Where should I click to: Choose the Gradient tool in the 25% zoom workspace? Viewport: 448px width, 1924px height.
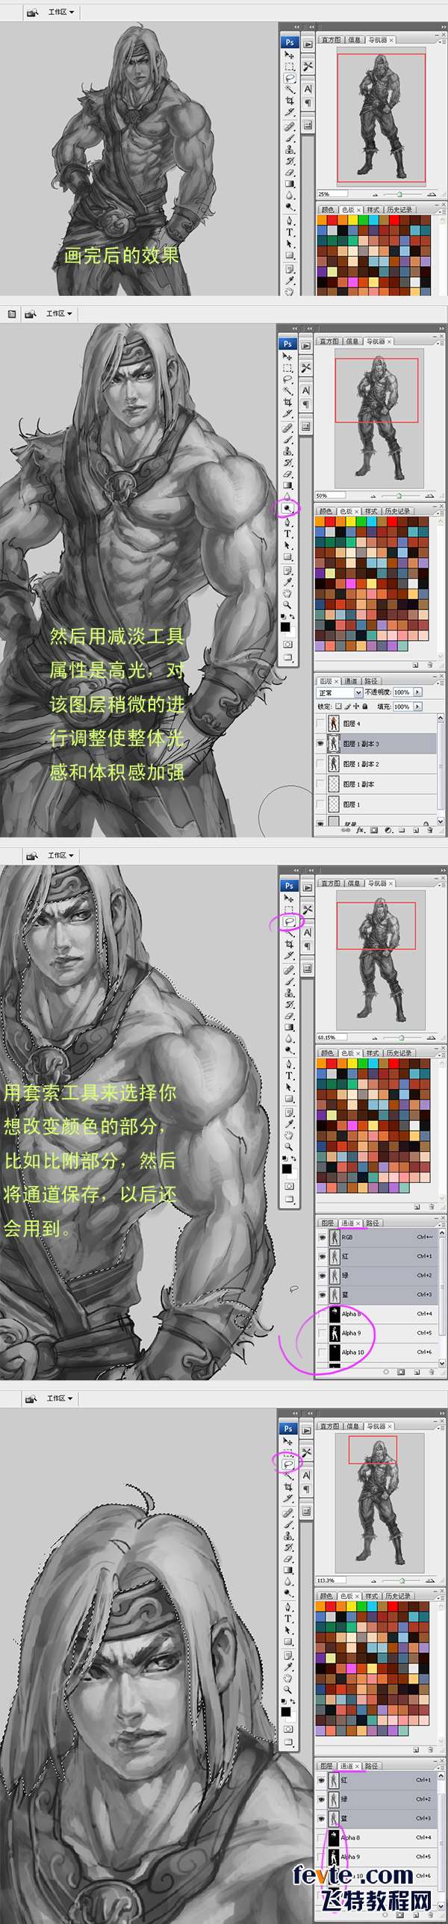pos(289,184)
